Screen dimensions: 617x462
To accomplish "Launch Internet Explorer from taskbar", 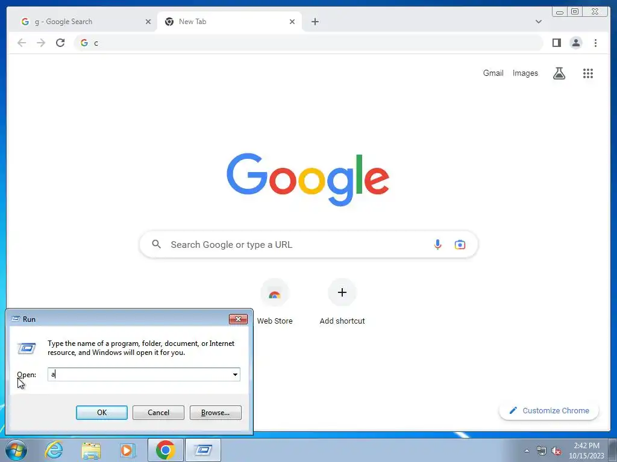I will pyautogui.click(x=54, y=450).
